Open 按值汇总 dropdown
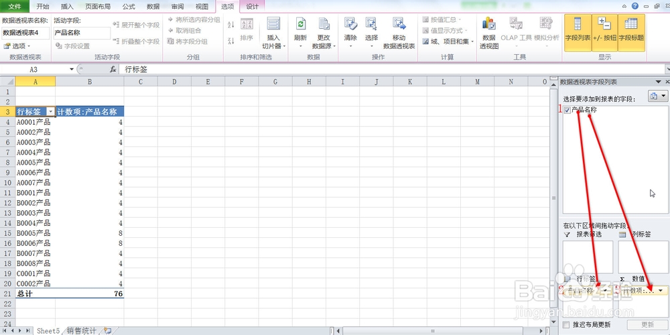The width and height of the screenshot is (670, 335). [442, 19]
